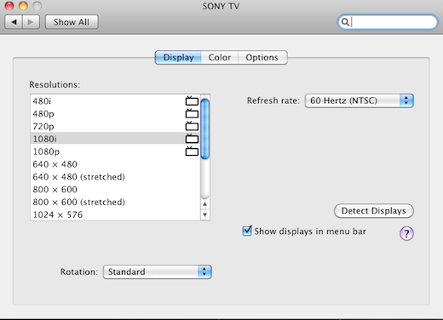Click the TV icon beside 480i
This screenshot has height=320, width=443.
point(192,100)
